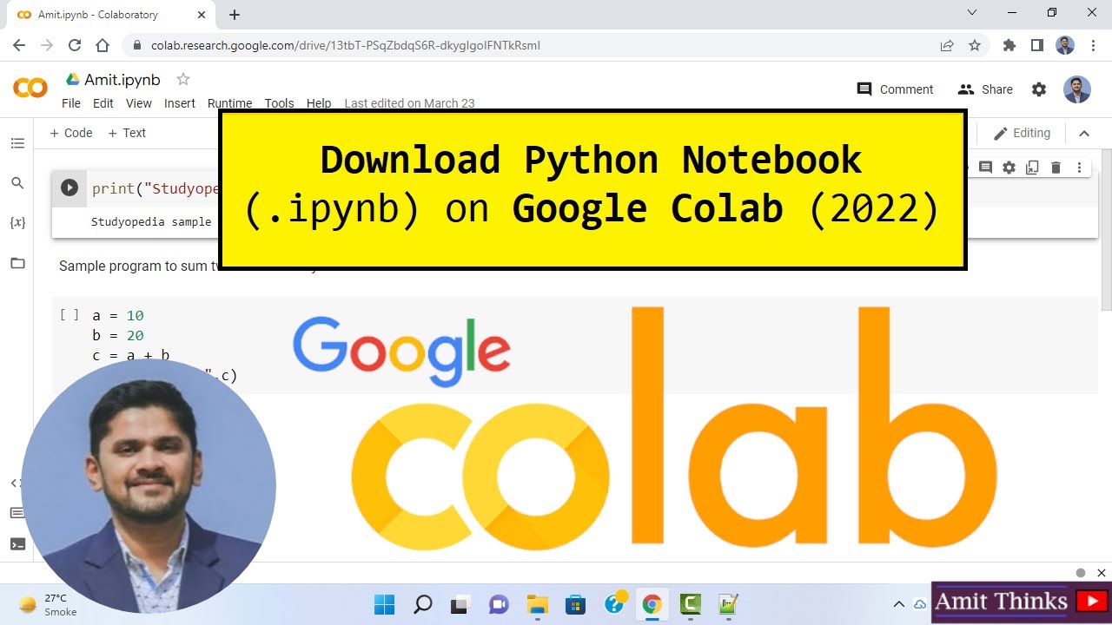
Task: Click the vertical notebook scrollbar
Action: [x=1106, y=230]
